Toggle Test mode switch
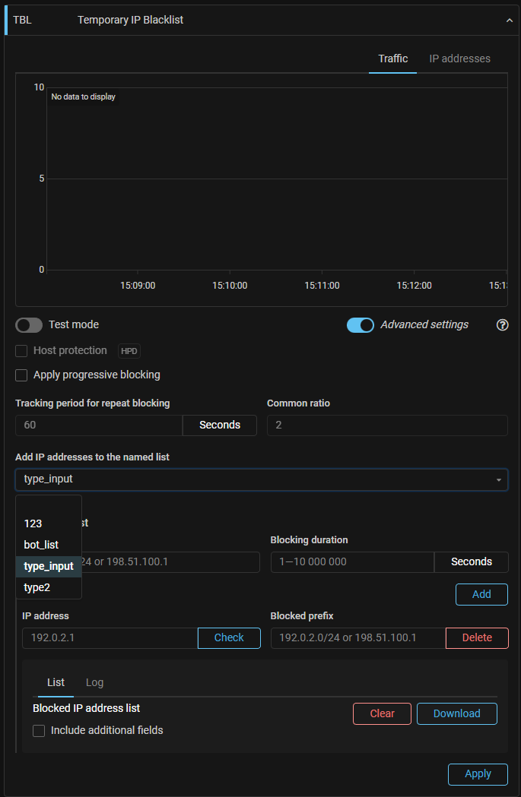The width and height of the screenshot is (521, 797). coord(29,325)
